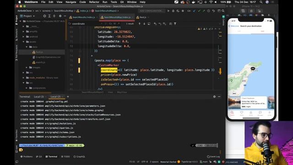Collapse the AirbnbClone root folder
This screenshot has height=165, width=293.
tap(20, 21)
